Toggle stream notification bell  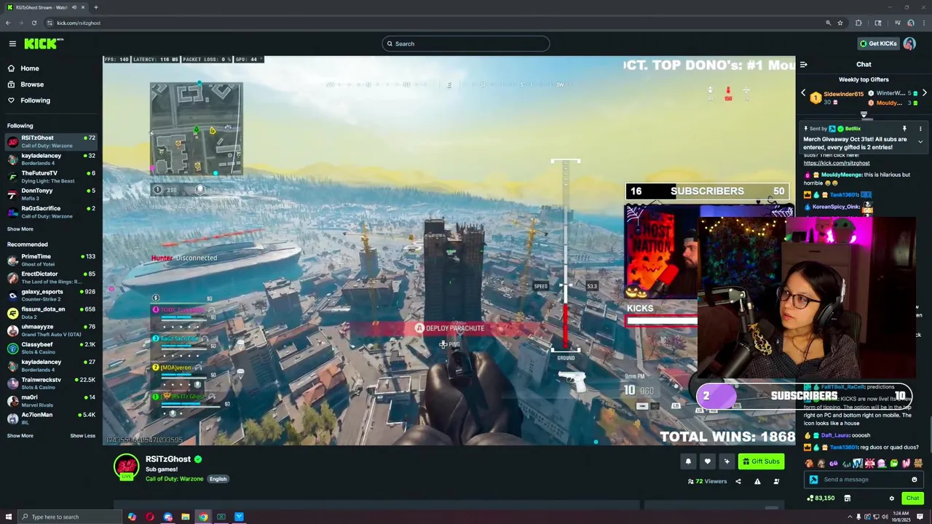[688, 461]
